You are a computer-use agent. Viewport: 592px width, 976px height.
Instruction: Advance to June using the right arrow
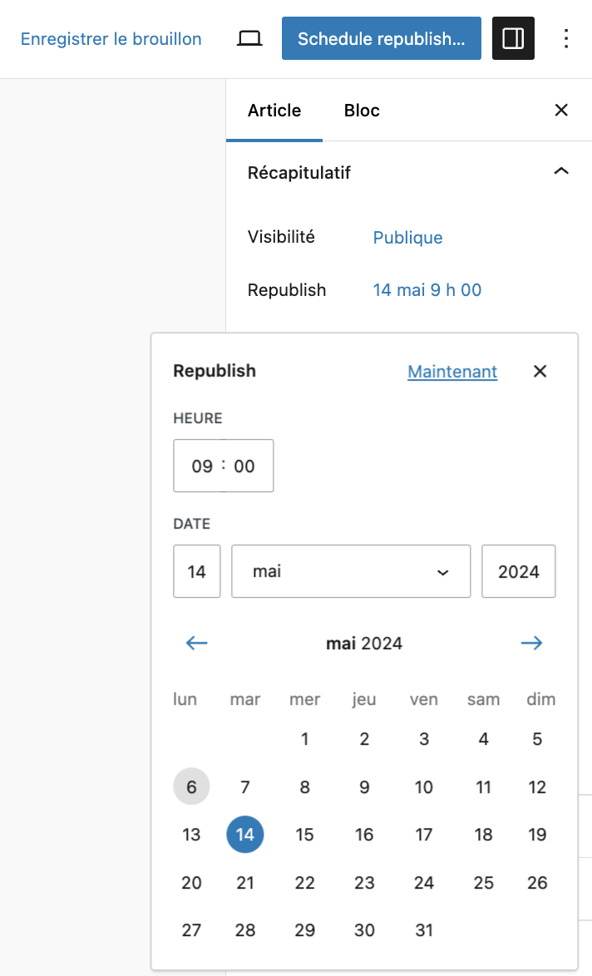(x=531, y=643)
